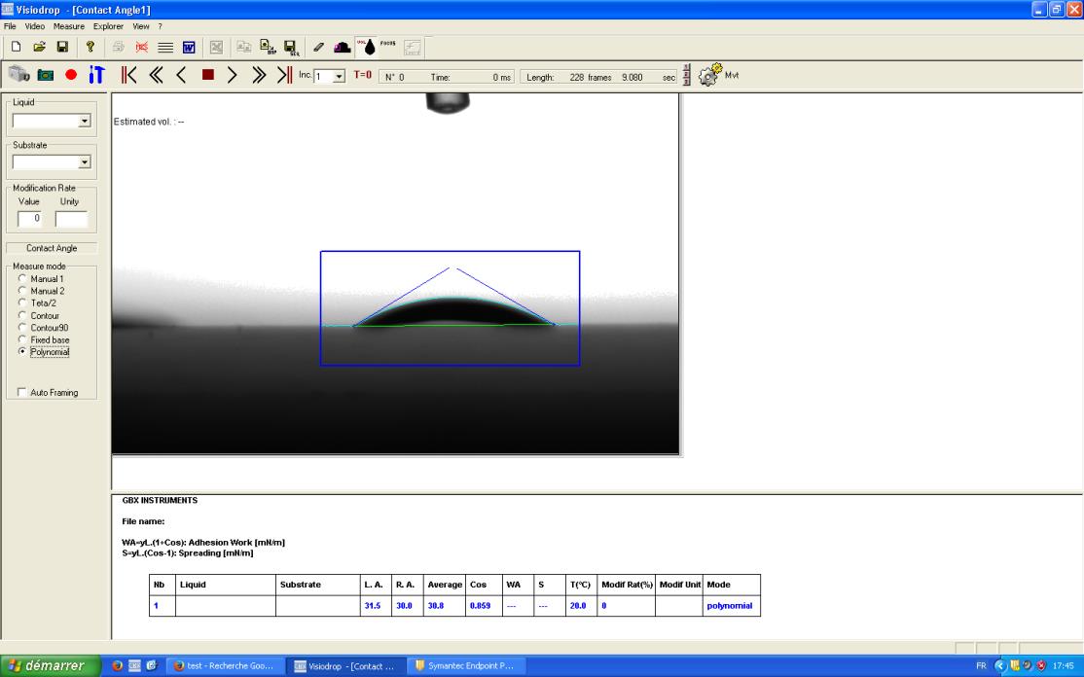Step back one frame
This screenshot has width=1084, height=677.
181,75
